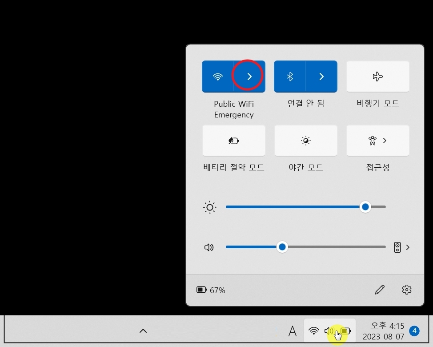Click the sun brightness icon
Viewport: 433px width, 347px height.
[x=209, y=207]
